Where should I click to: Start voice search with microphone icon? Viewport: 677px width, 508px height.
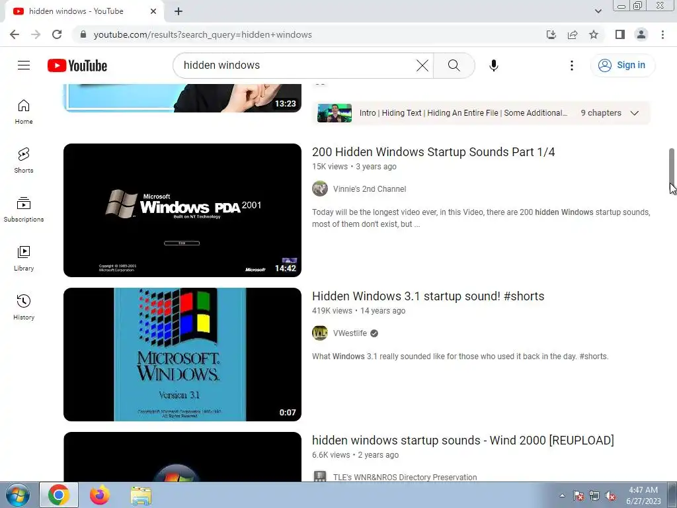[493, 65]
